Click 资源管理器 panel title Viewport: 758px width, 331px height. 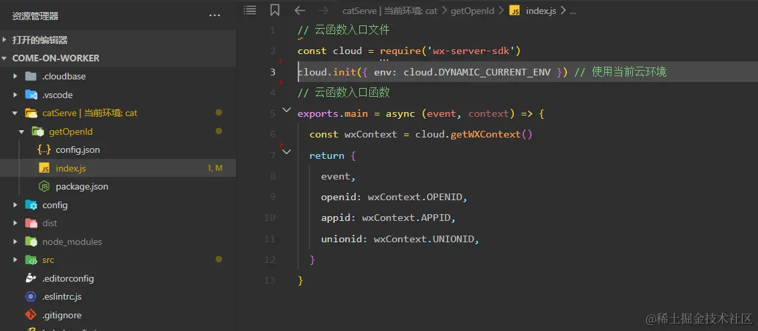35,17
